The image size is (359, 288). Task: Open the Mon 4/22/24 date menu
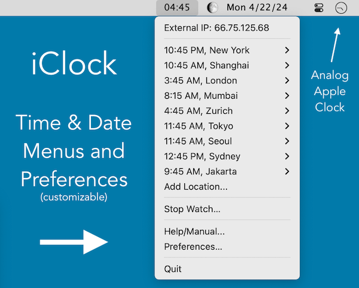point(257,8)
